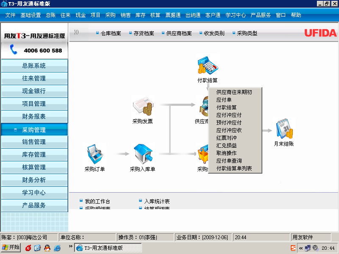This screenshot has width=339, height=254.
Task: Open the 往来 menu
Action: click(x=66, y=15)
